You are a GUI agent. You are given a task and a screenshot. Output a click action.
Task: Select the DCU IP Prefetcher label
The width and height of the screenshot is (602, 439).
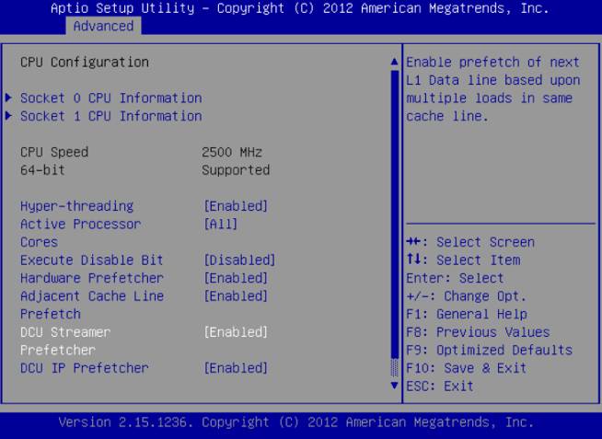click(x=85, y=368)
